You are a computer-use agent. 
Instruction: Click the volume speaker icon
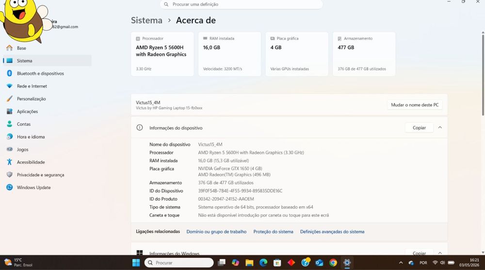click(x=442, y=263)
